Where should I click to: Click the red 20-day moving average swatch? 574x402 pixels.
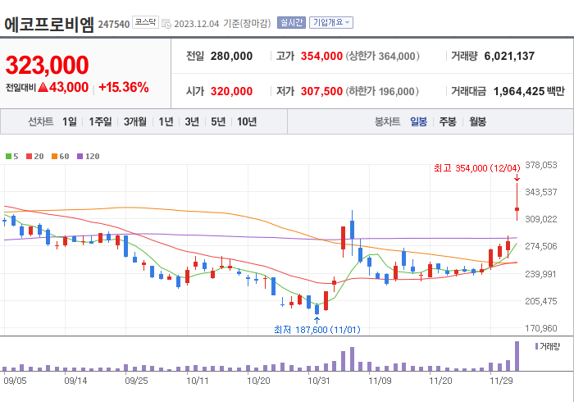pyautogui.click(x=29, y=157)
